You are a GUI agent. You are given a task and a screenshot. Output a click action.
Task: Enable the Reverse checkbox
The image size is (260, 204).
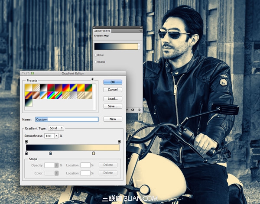click(95, 62)
